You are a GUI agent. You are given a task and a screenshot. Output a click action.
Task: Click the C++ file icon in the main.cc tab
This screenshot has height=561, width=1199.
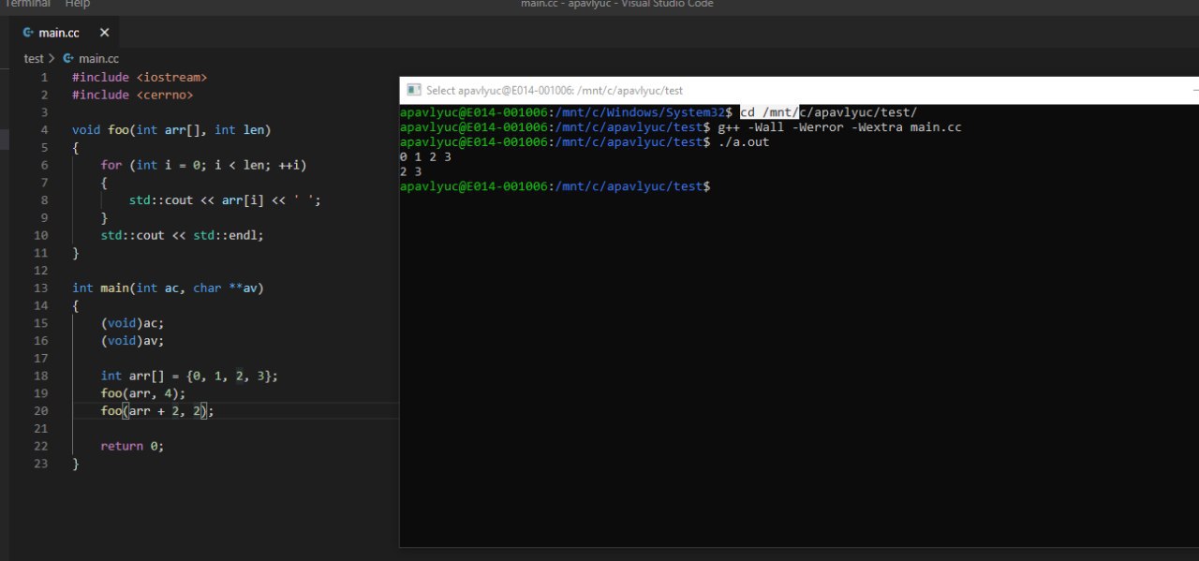pos(28,33)
